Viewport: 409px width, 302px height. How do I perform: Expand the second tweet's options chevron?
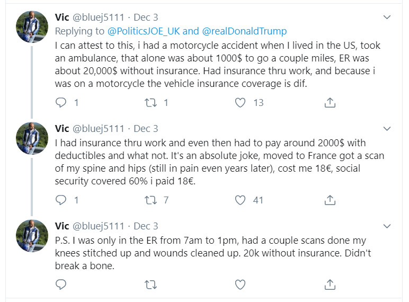pyautogui.click(x=387, y=129)
